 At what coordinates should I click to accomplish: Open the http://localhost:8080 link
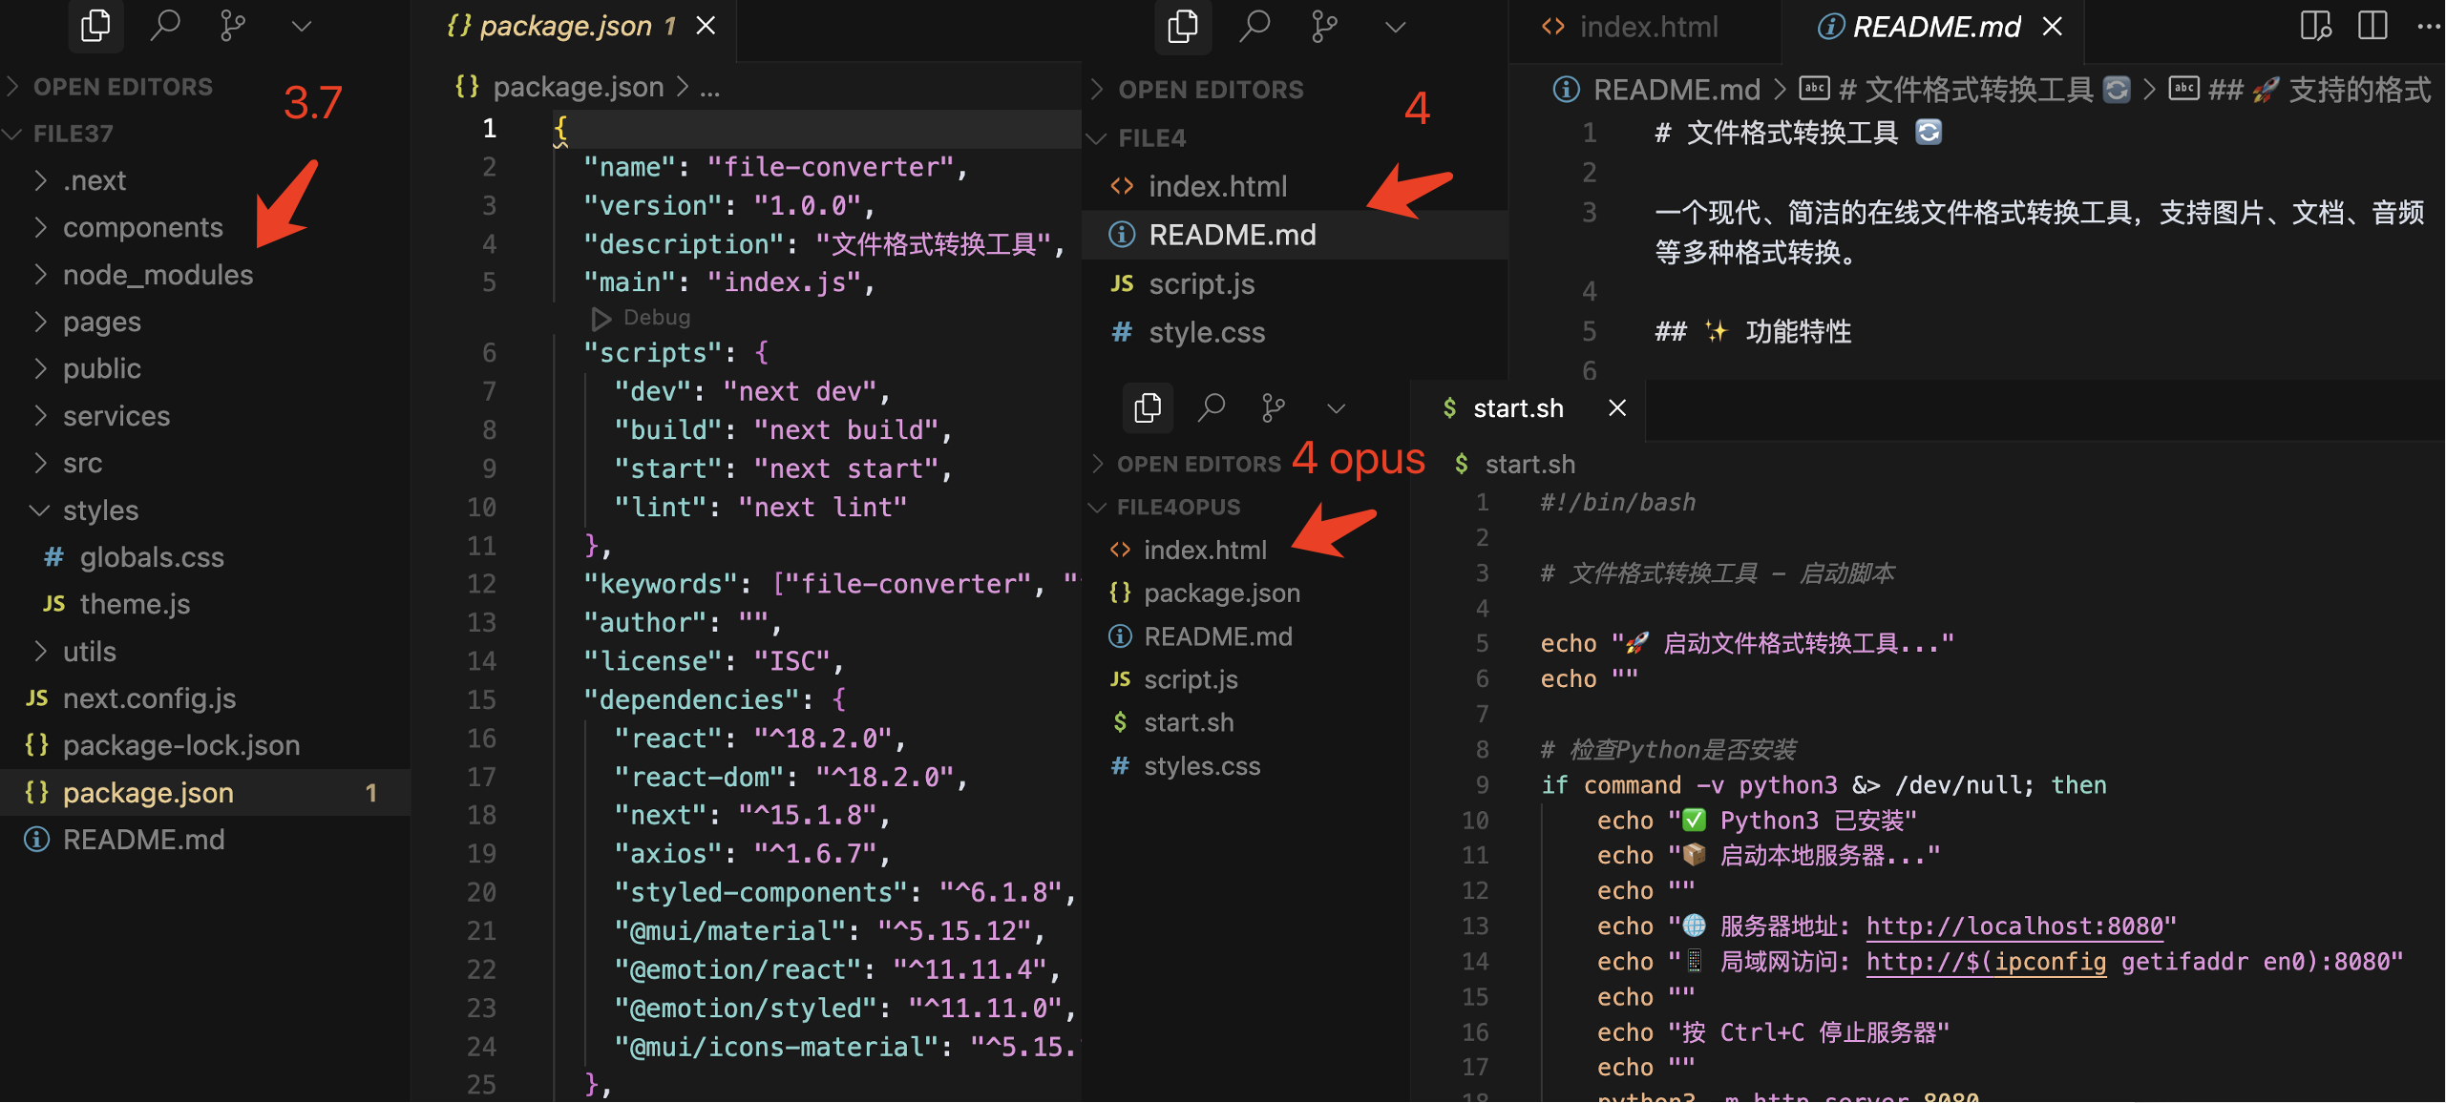[2014, 926]
